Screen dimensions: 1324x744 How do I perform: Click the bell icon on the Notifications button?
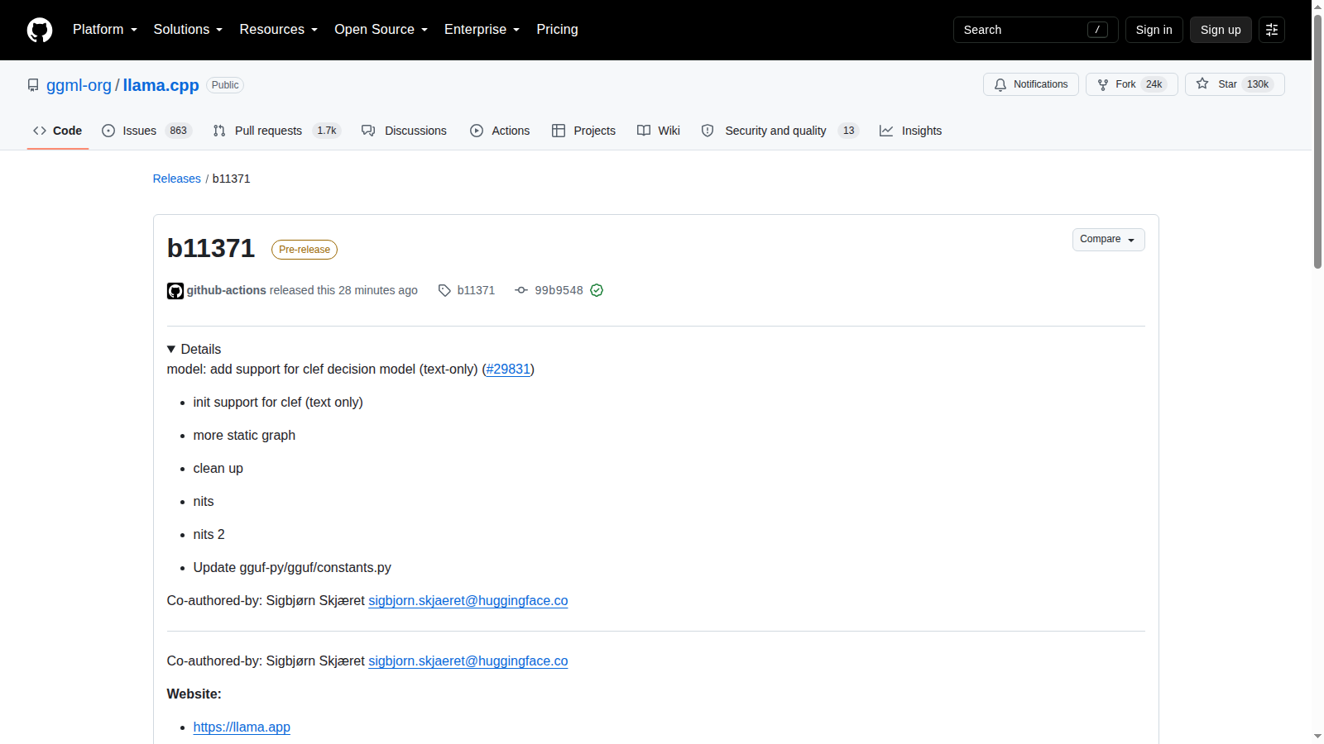pos(1000,84)
